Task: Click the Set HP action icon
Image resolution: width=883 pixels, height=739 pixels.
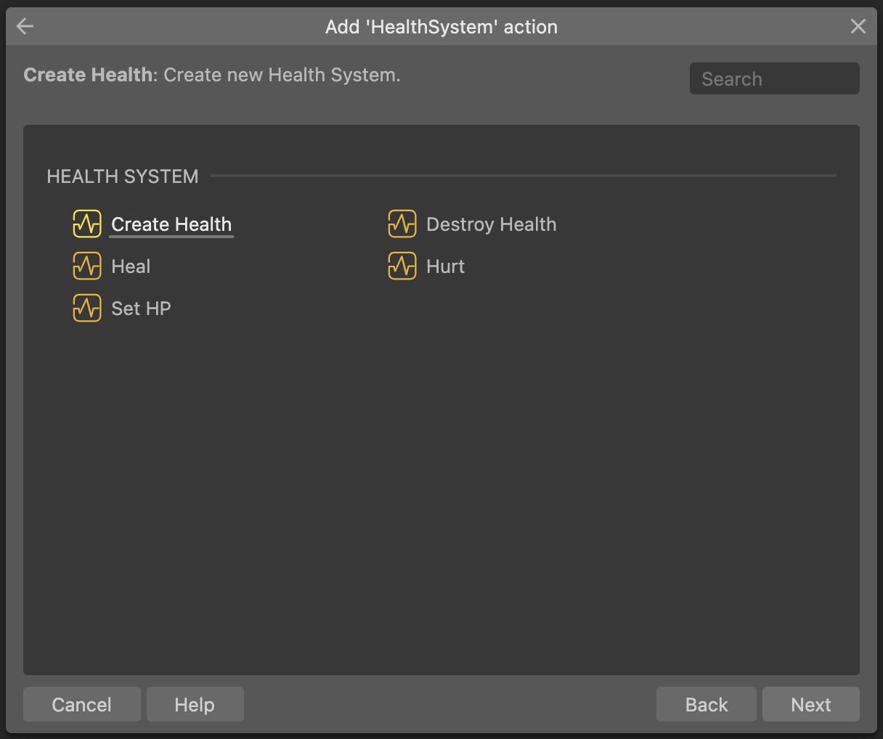Action: click(87, 309)
